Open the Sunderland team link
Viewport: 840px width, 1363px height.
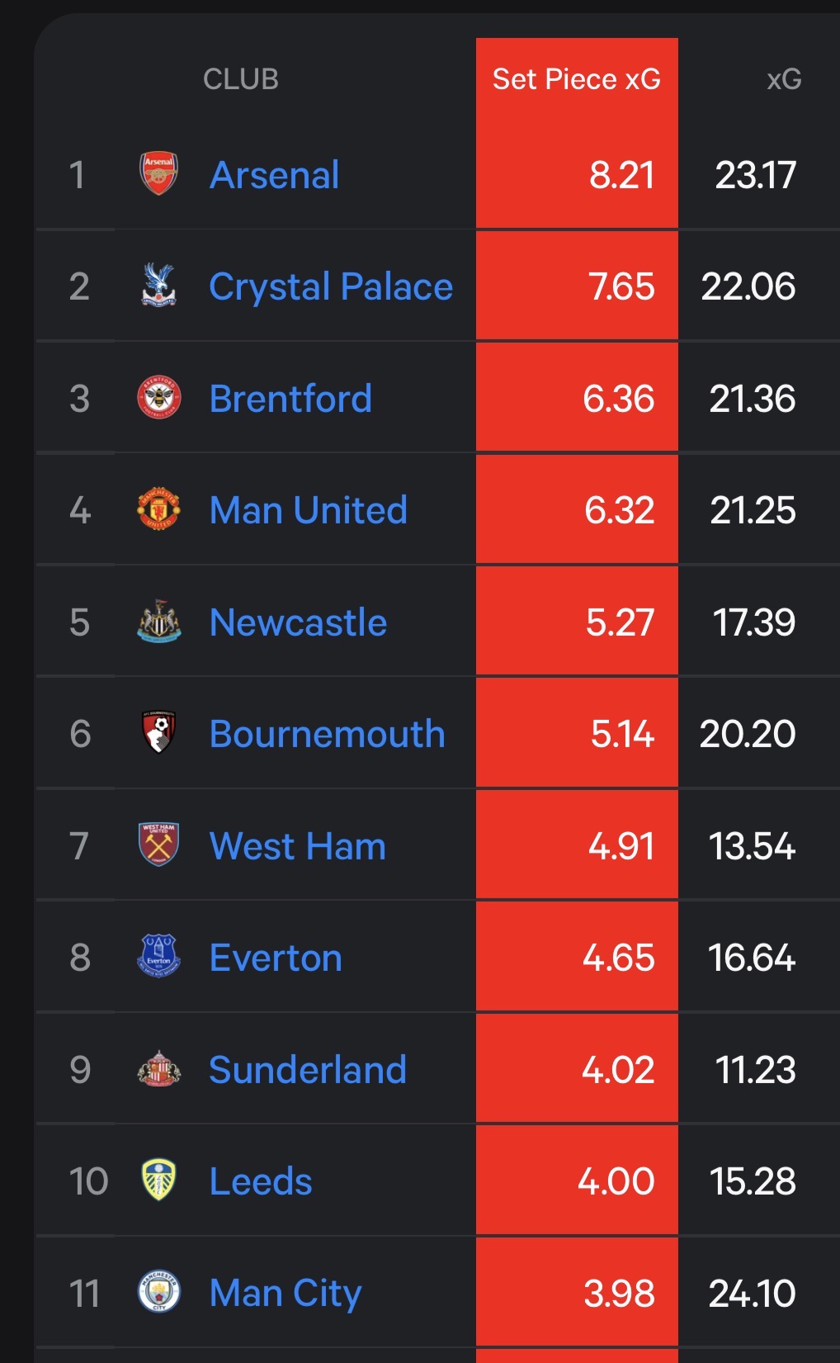[307, 1070]
